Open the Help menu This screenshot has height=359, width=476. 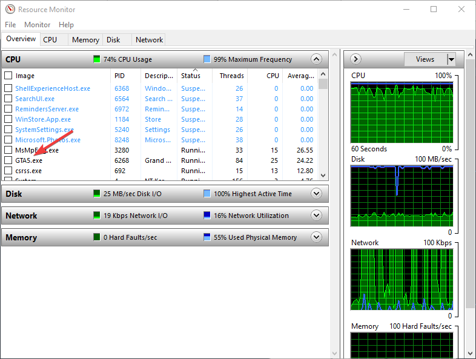(66, 25)
